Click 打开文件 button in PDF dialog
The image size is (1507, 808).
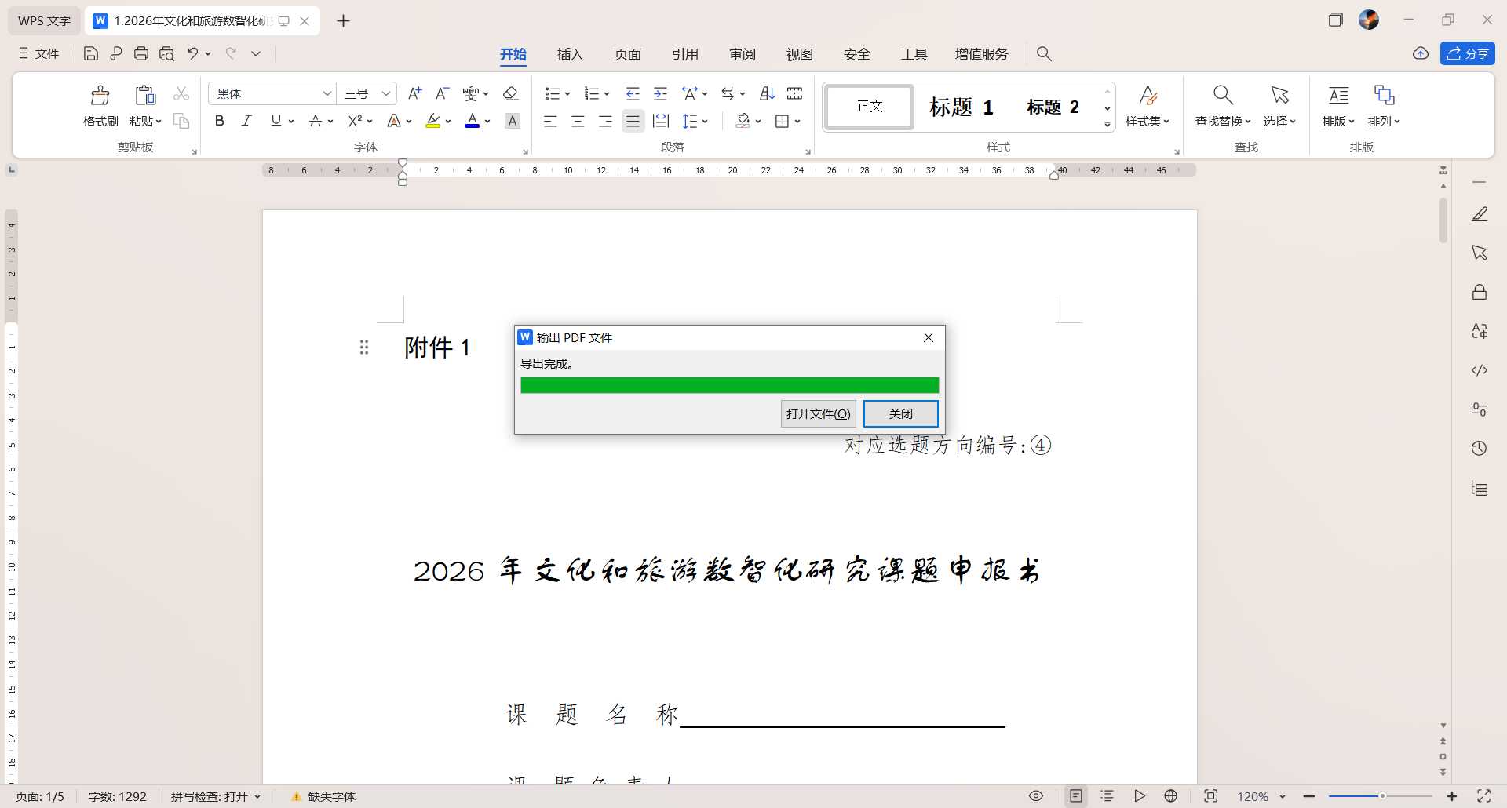[x=818, y=413]
